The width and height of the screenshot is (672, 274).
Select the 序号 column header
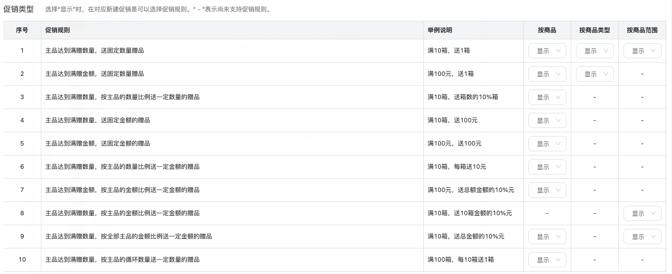(22, 30)
